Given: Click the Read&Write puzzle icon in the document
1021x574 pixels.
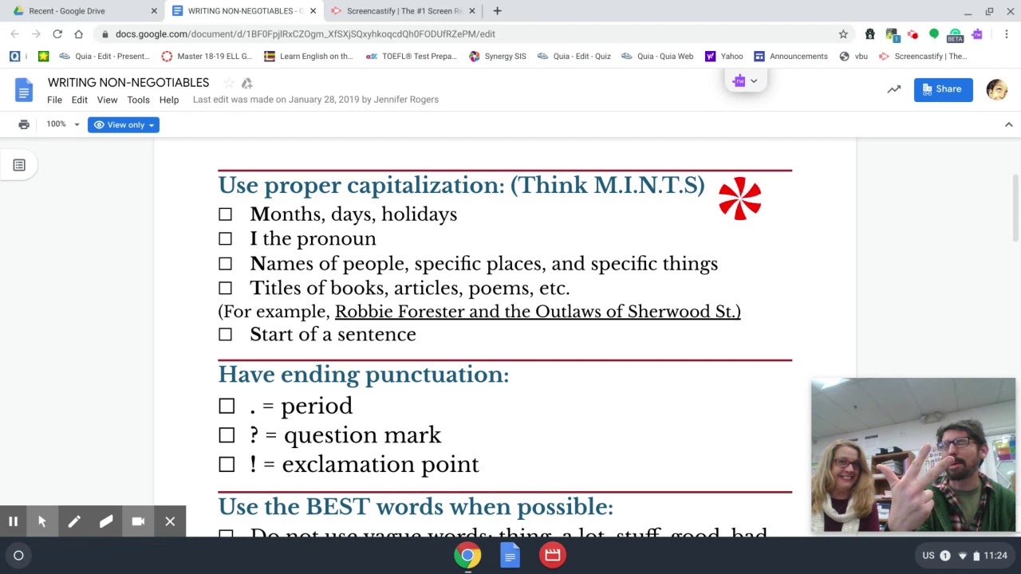Looking at the screenshot, I should pyautogui.click(x=739, y=81).
